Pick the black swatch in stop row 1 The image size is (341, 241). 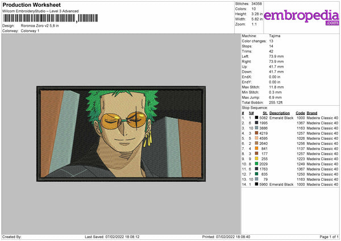coord(257,118)
